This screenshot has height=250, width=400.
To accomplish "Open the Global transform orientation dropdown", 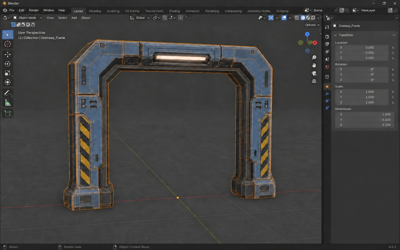I will click(x=140, y=18).
